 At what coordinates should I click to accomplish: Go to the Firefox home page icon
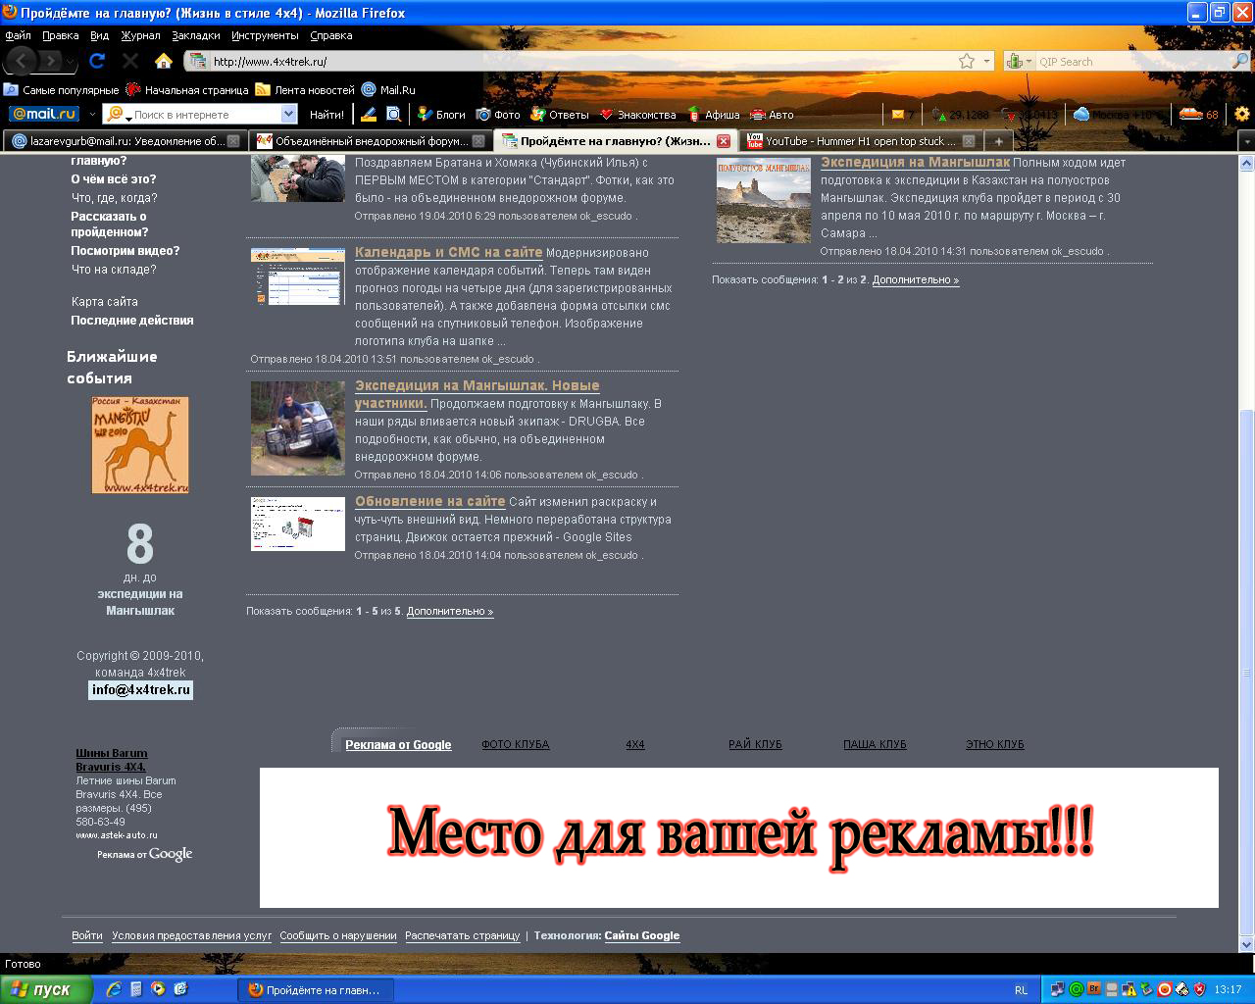pyautogui.click(x=164, y=61)
